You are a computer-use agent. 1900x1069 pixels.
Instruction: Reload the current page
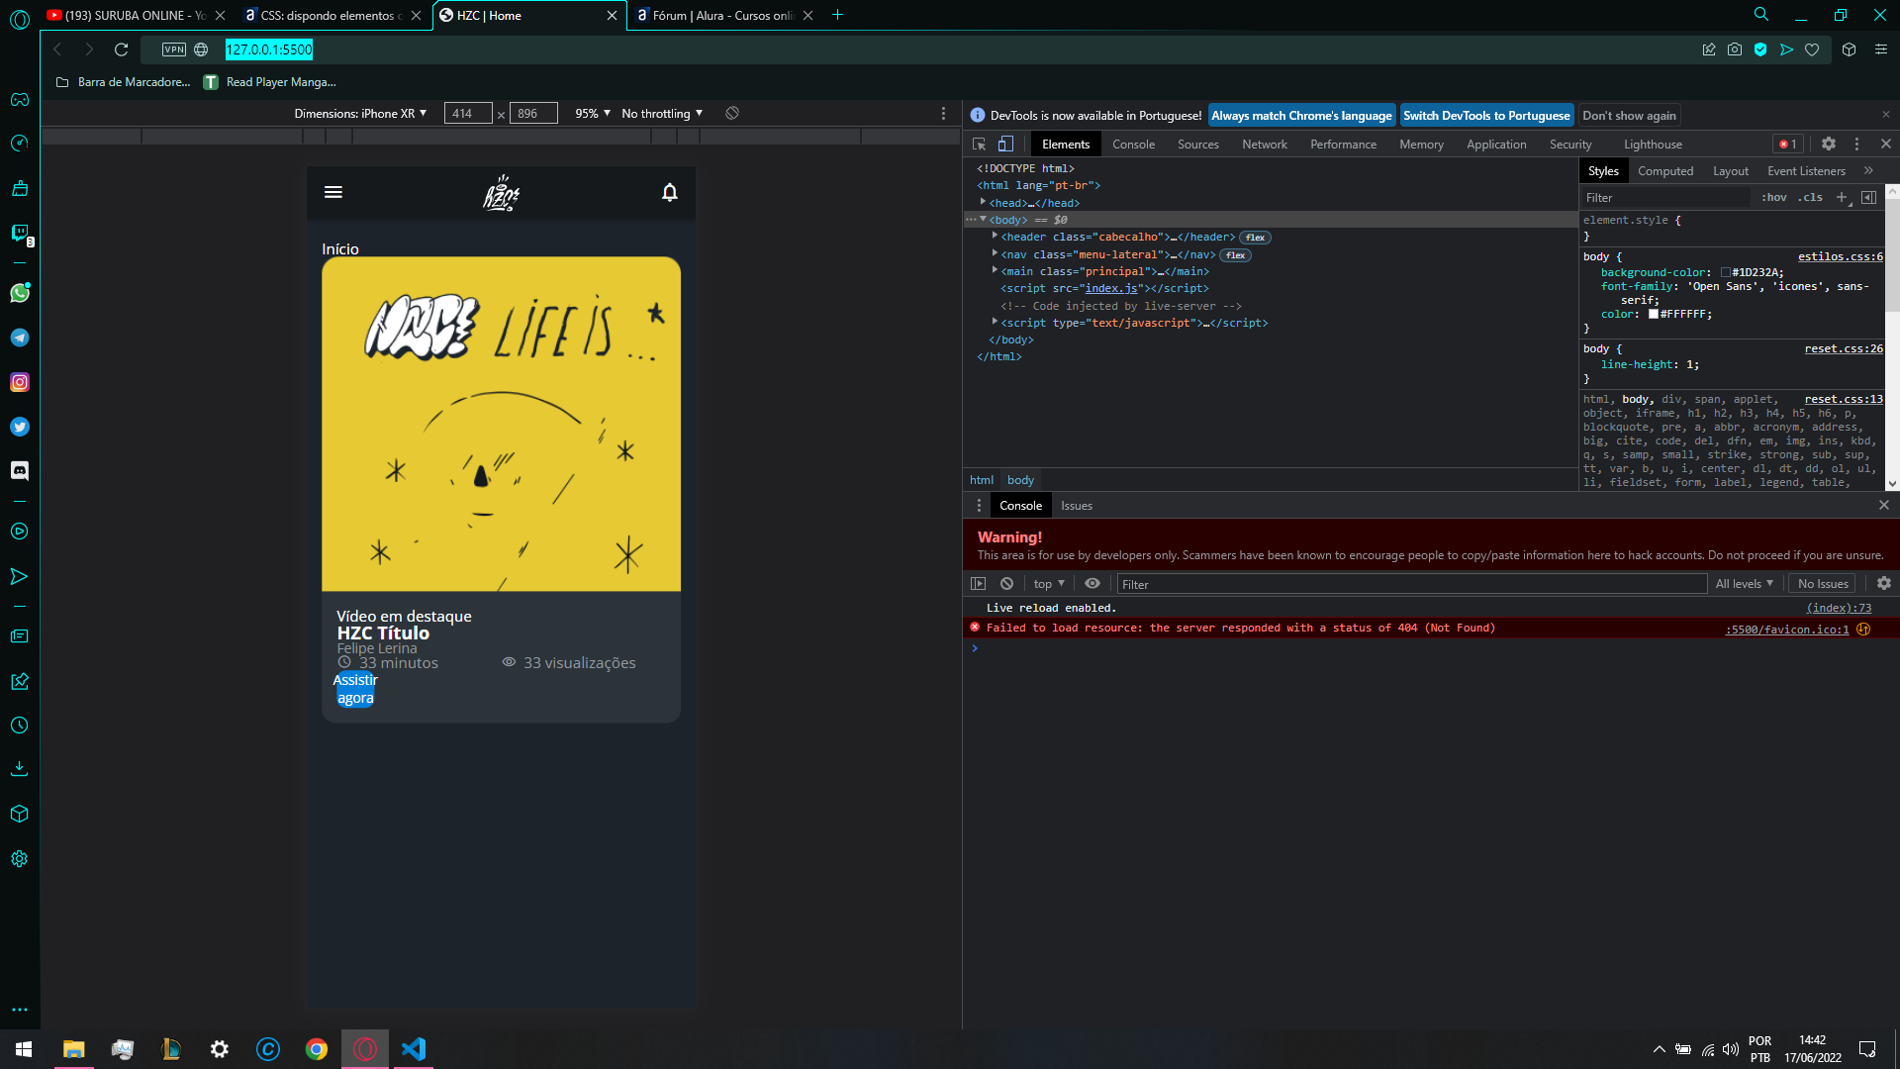(122, 49)
